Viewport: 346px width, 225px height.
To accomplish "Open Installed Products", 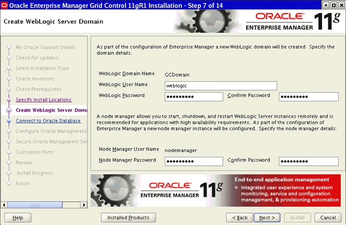I will (x=128, y=218).
